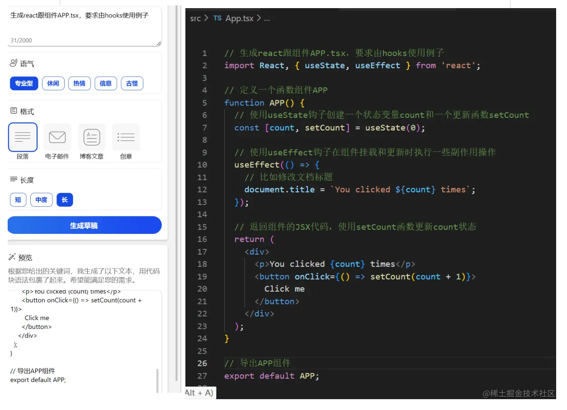Viewport: 567px width, 410px height.
Task: Set length to 长
Action: pos(65,200)
